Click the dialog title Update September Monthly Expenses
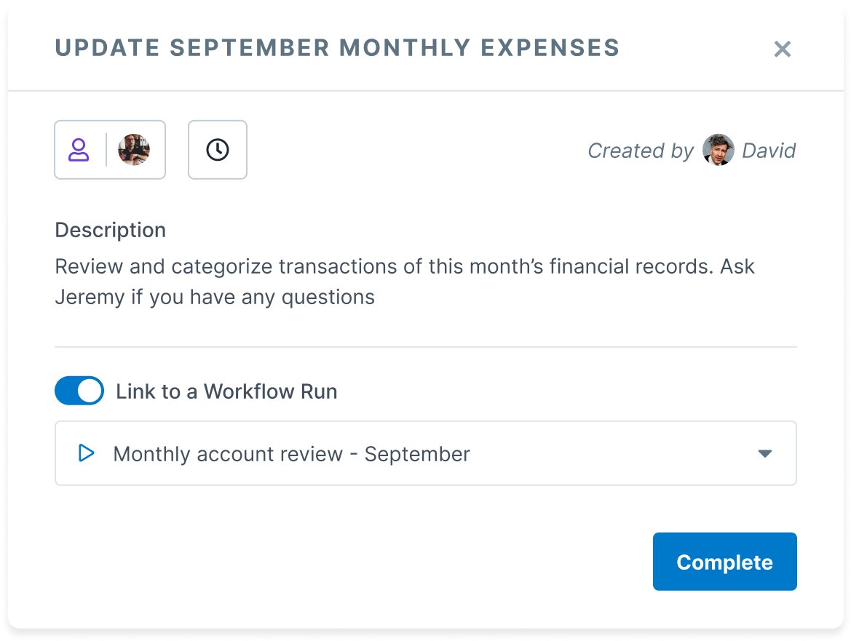Viewport: 851px width, 641px height. click(337, 48)
